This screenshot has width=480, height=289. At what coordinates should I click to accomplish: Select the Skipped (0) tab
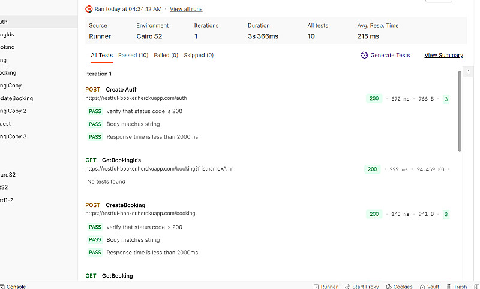click(199, 56)
